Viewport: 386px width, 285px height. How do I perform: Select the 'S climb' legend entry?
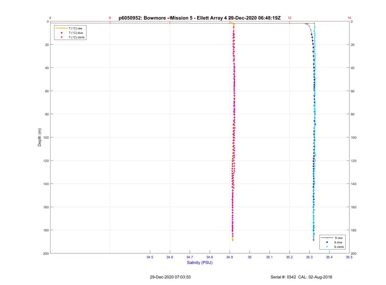point(339,247)
